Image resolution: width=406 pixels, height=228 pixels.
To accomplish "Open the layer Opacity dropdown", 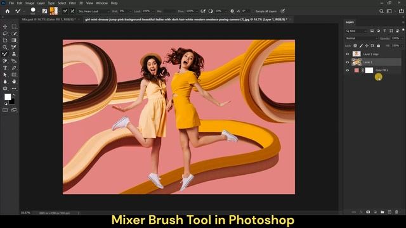I will click(402, 38).
